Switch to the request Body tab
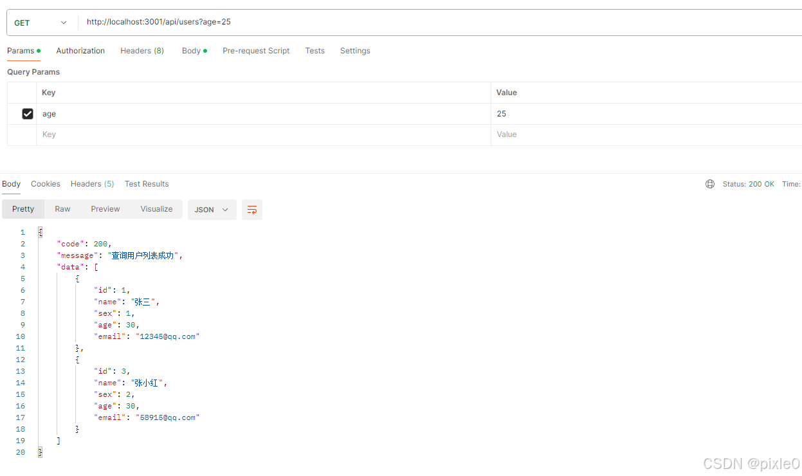 pyautogui.click(x=194, y=51)
